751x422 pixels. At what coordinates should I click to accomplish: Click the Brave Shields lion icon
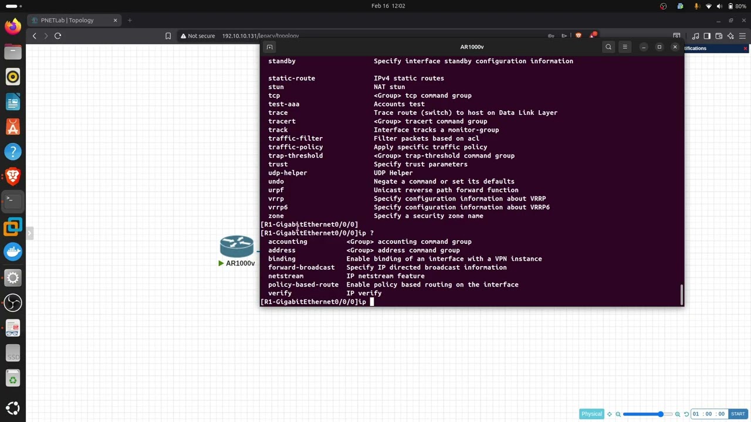click(579, 36)
